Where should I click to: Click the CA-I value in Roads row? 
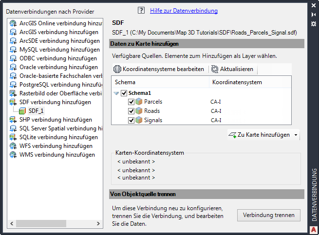[x=216, y=111]
